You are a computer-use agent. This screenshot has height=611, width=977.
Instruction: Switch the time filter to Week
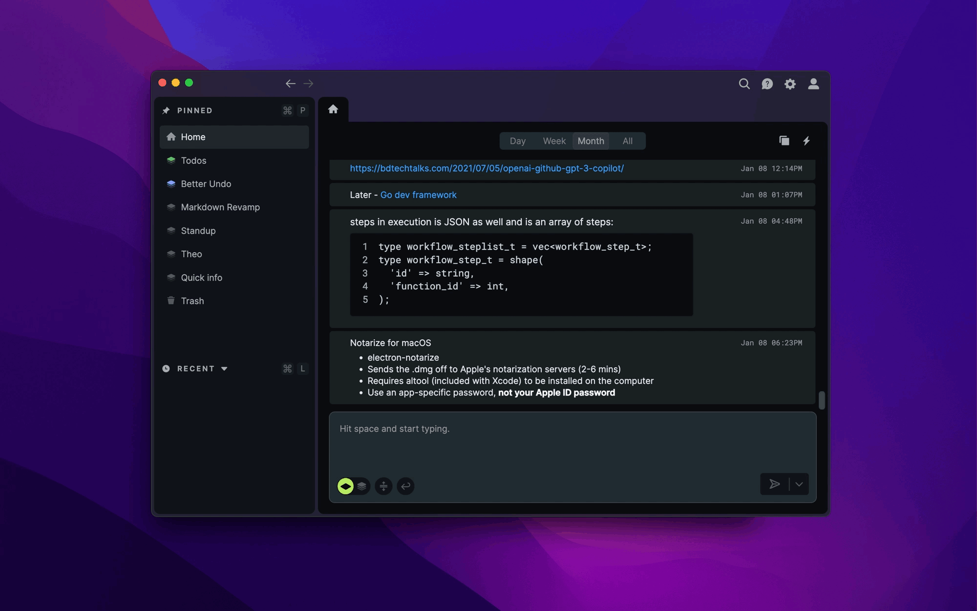pyautogui.click(x=554, y=141)
